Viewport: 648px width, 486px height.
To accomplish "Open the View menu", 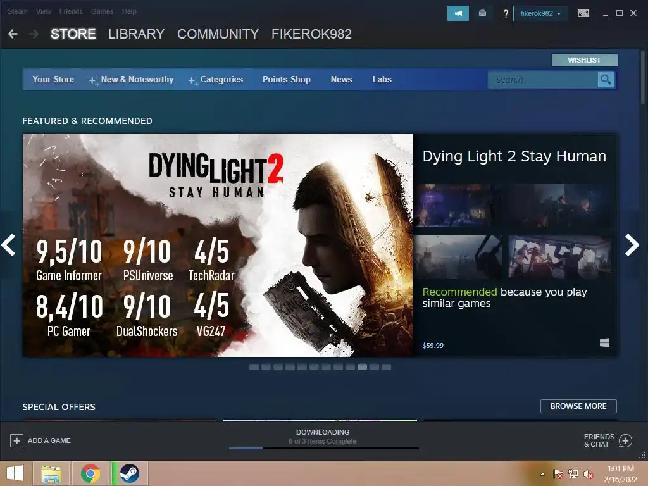I will click(43, 11).
